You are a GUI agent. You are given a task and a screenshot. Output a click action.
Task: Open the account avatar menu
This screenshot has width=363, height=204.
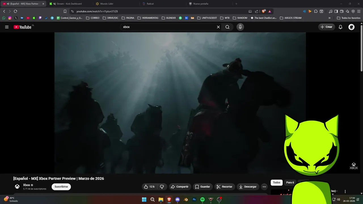point(351,27)
